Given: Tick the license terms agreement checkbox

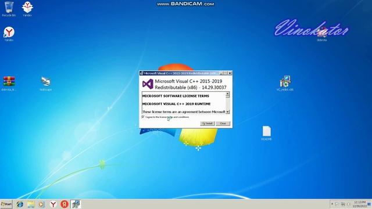Looking at the screenshot, I should (143, 117).
